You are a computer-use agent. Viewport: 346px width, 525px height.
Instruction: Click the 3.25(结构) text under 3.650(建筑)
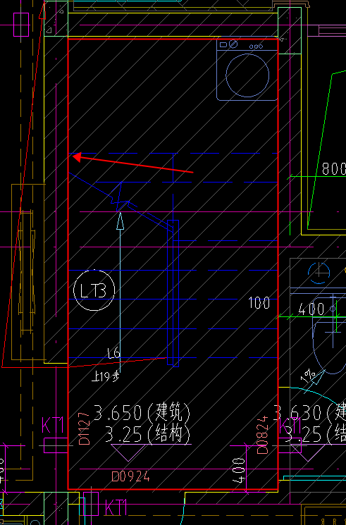(x=148, y=435)
